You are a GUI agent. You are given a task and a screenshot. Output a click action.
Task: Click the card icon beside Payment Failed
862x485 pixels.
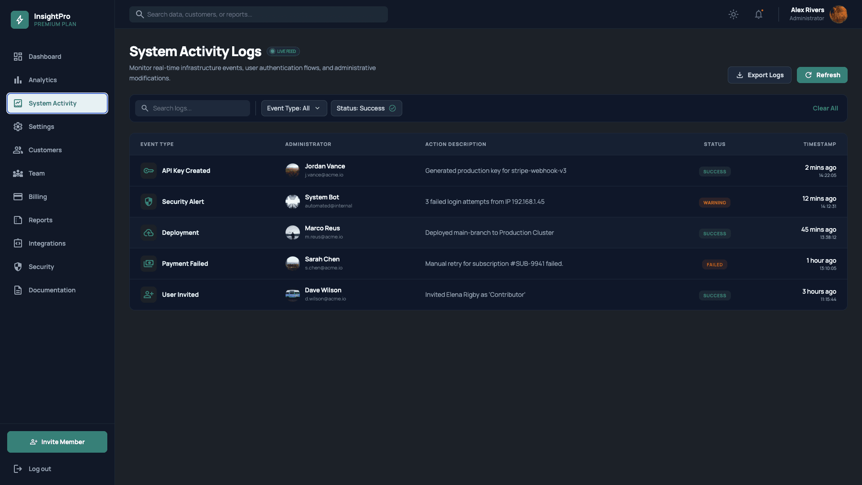pos(148,264)
